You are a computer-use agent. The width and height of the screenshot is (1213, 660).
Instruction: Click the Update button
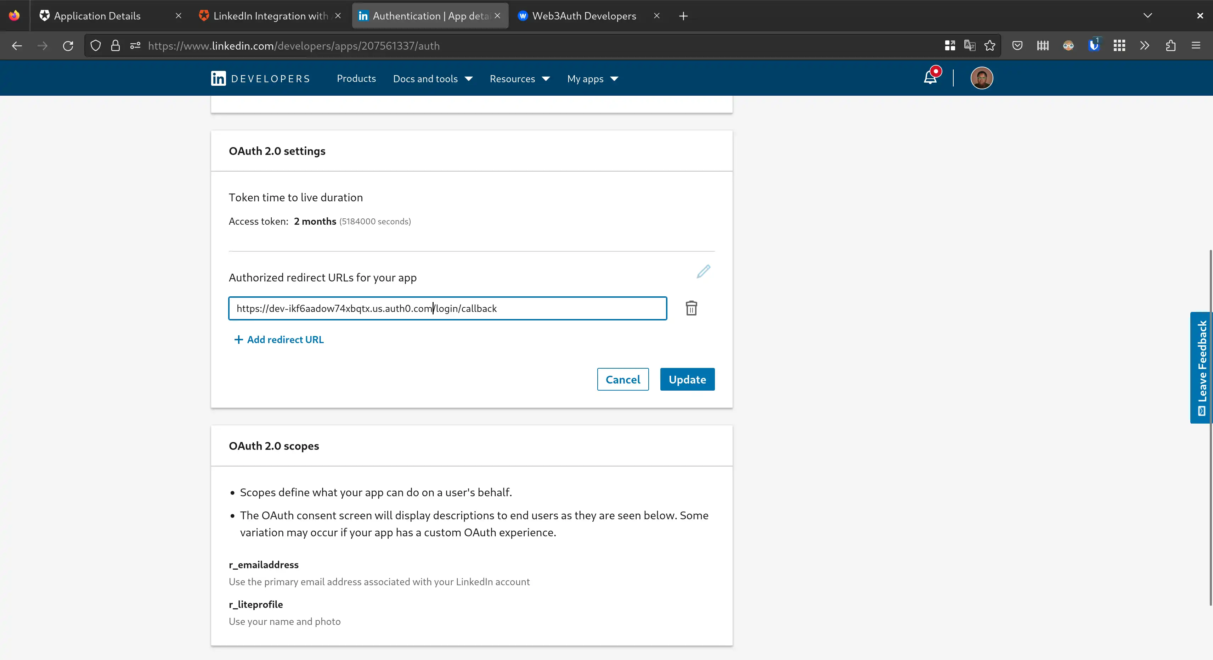tap(687, 379)
